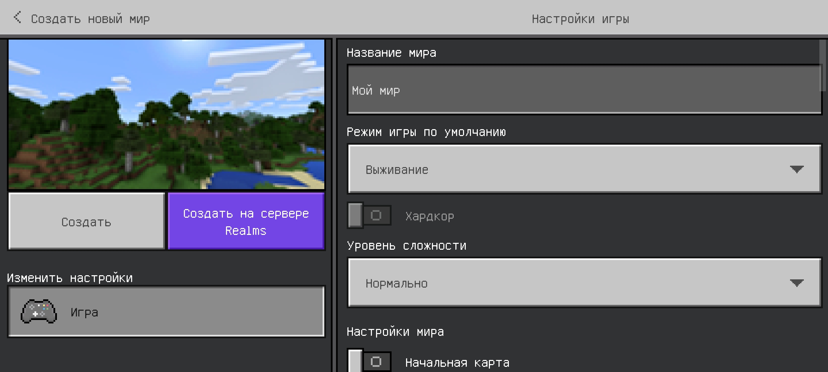Viewport: 828px width, 372px height.
Task: Select the Игра settings tab
Action: [166, 312]
